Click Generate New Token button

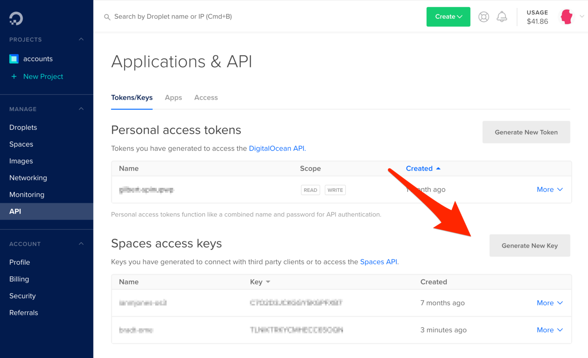526,132
